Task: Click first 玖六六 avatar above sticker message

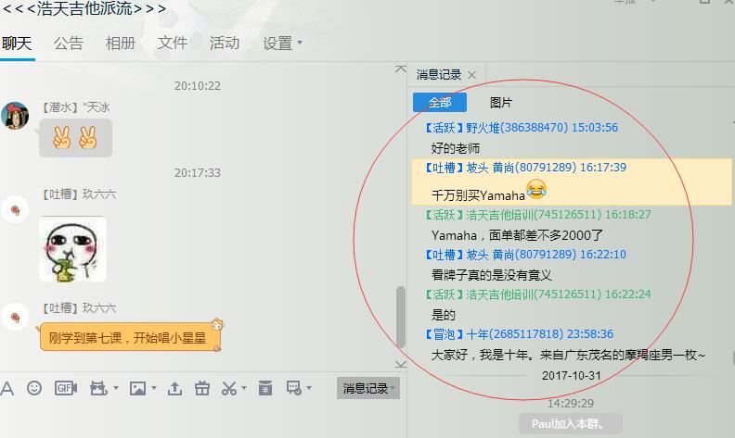Action: (x=15, y=209)
